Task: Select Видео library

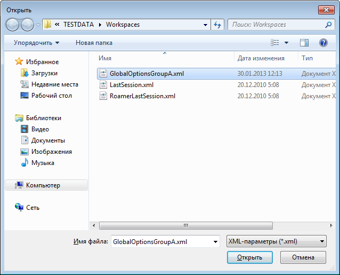Action: click(x=40, y=129)
